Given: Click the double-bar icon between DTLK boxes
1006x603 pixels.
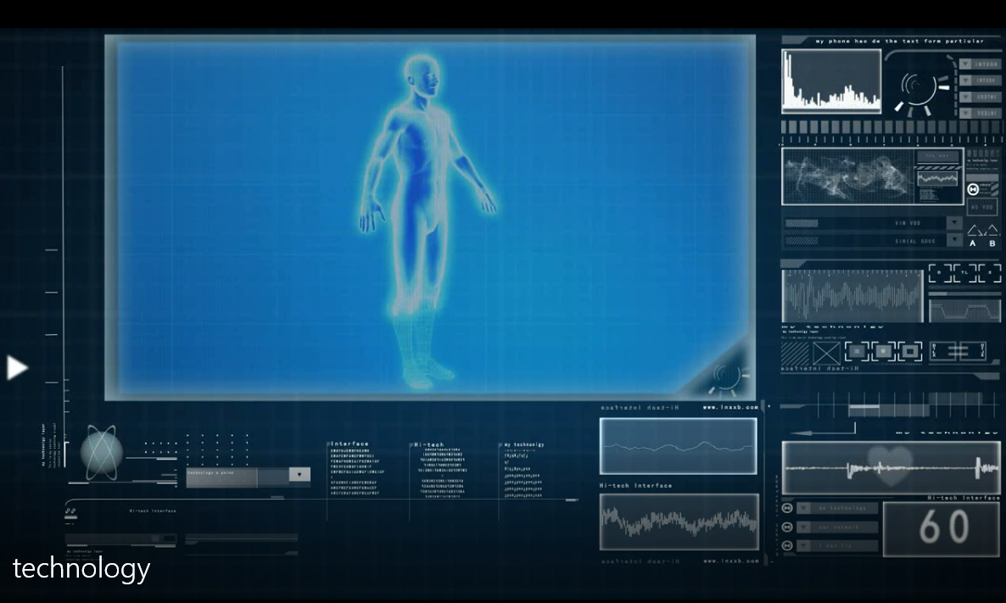Looking at the screenshot, I should pos(958,351).
